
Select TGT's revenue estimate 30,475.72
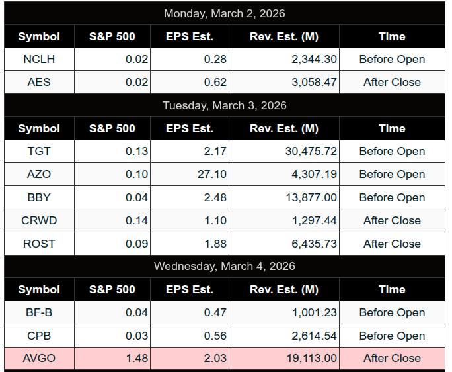point(311,152)
